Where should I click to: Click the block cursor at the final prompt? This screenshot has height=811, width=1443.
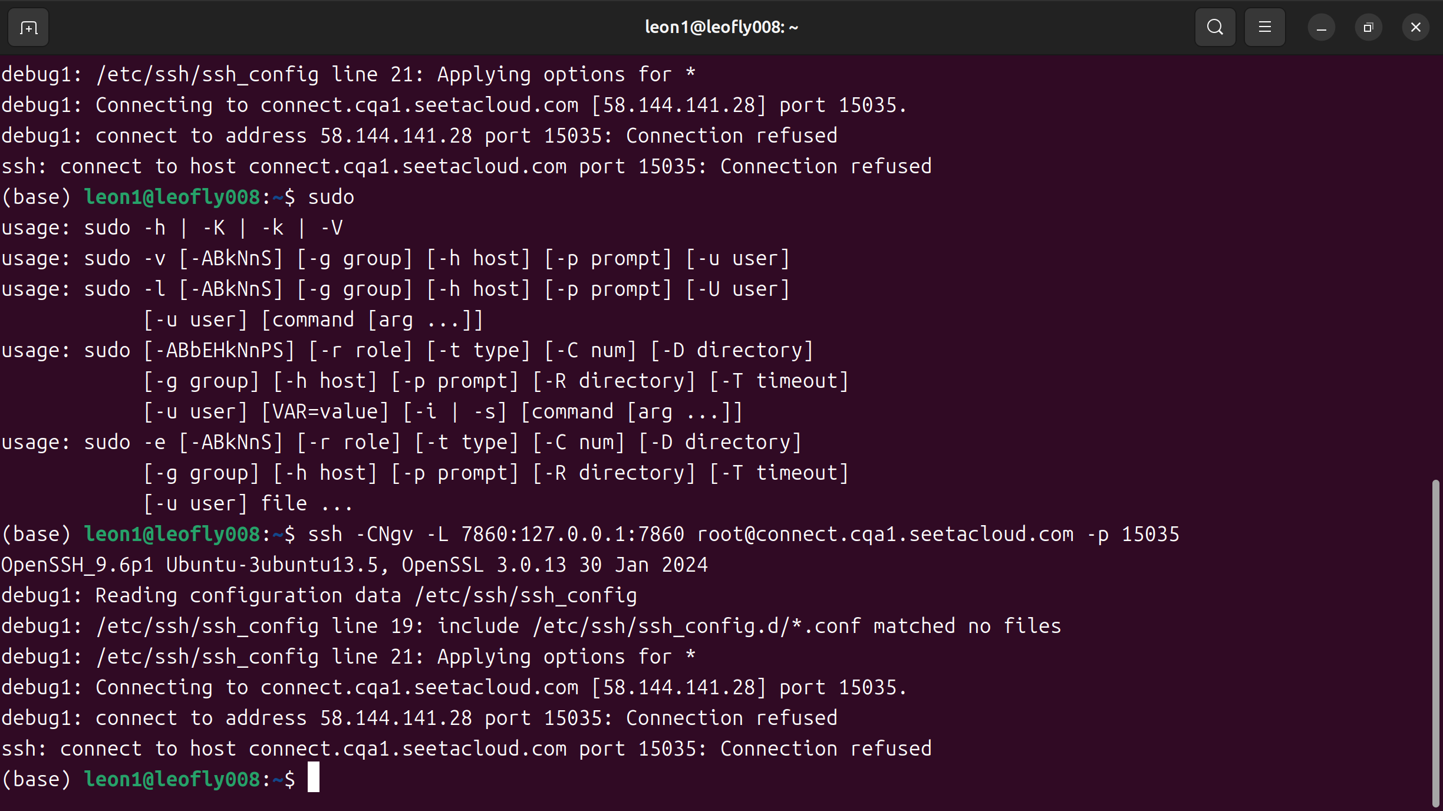[x=314, y=778]
